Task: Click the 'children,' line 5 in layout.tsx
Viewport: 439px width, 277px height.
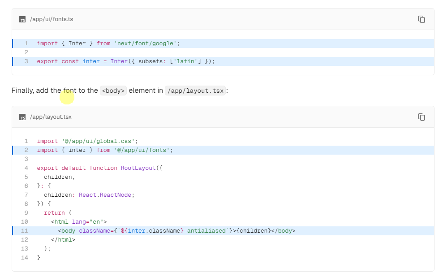Action: tap(59, 177)
